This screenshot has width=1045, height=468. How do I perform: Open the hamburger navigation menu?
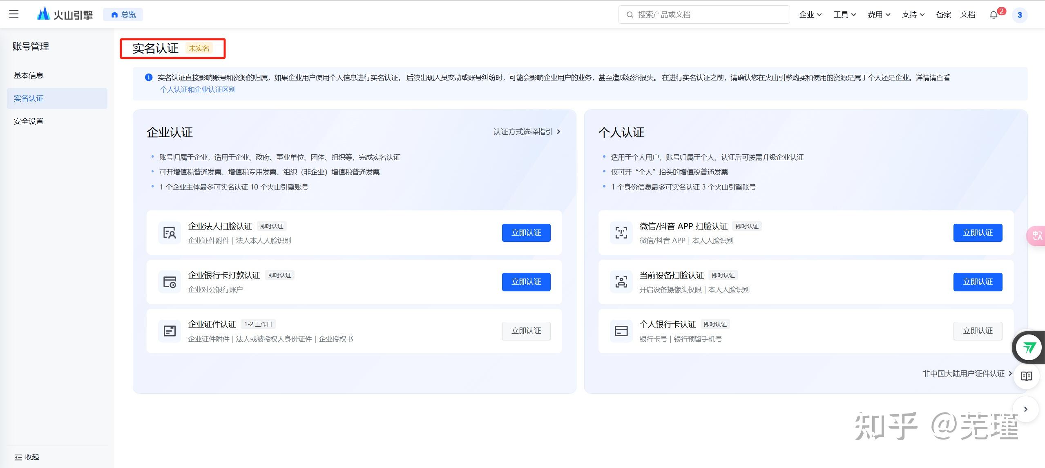point(13,14)
